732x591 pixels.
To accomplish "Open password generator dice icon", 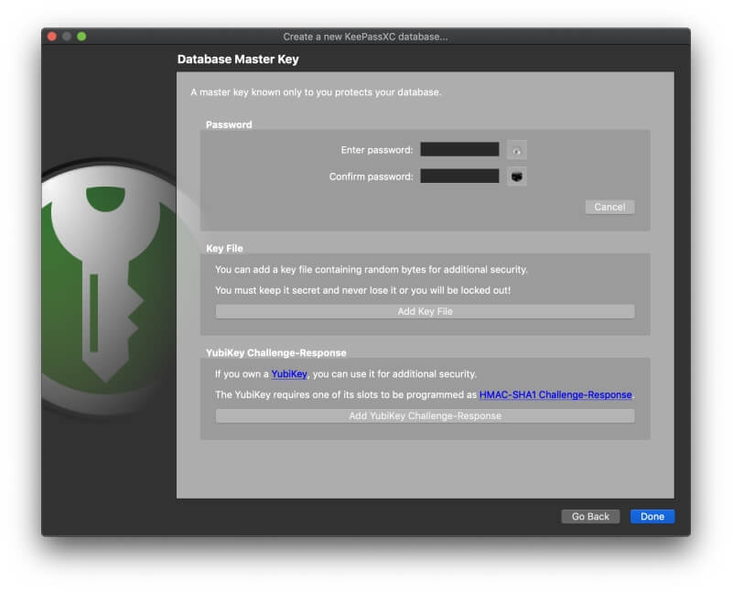I will point(517,177).
